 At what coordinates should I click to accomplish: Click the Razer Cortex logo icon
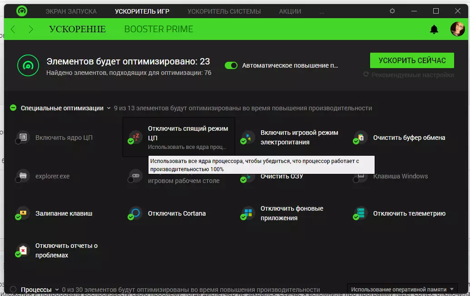[22, 11]
